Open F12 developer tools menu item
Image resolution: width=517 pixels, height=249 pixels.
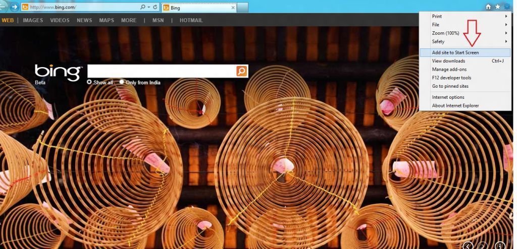click(x=465, y=78)
